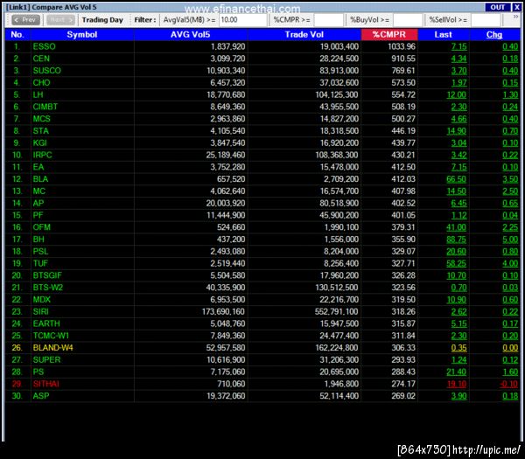This screenshot has width=525, height=459.
Task: Select the SIRI symbol
Action: [41, 311]
